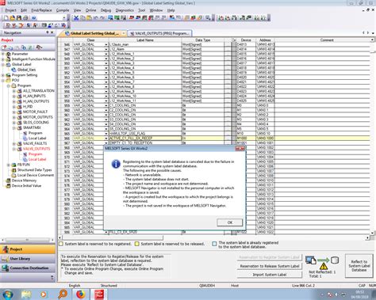Viewport: 376px width, 300px height.
Task: Expand the FB/FUN tree node
Action: click(x=9, y=165)
